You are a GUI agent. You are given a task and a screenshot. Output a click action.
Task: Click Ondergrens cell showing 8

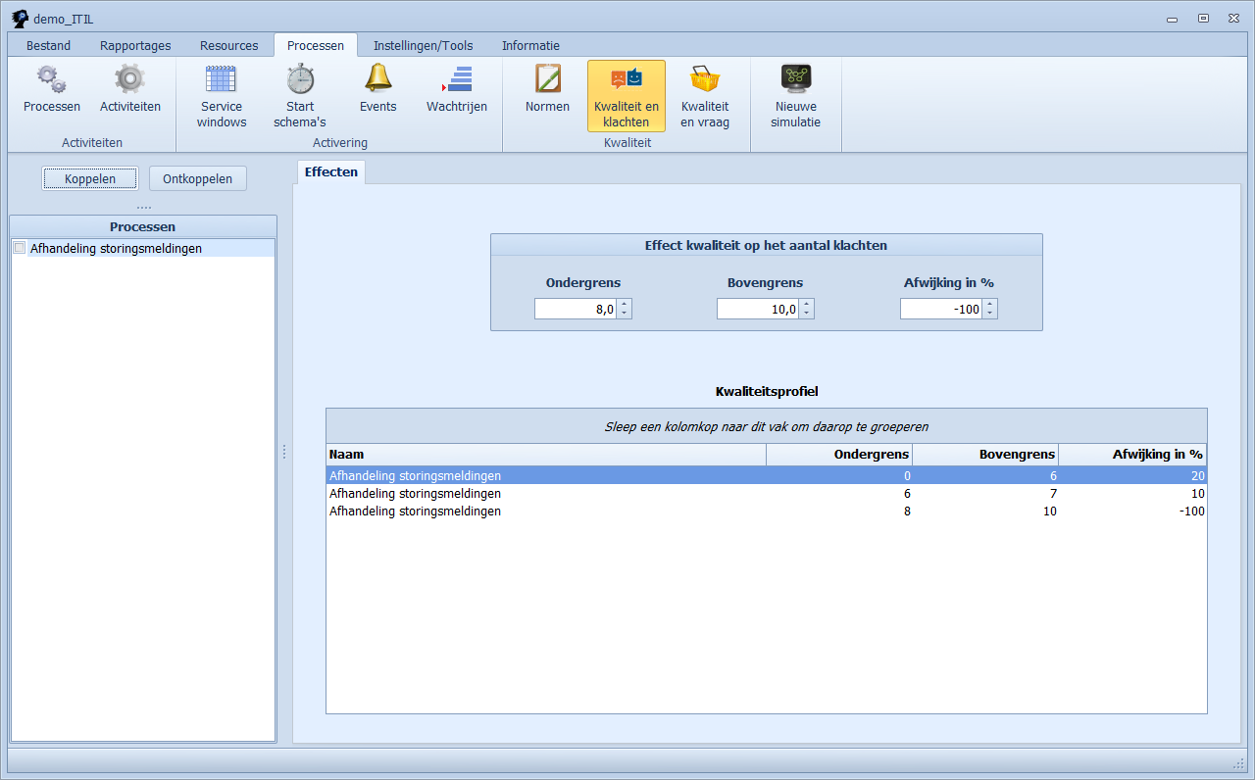pyautogui.click(x=839, y=511)
